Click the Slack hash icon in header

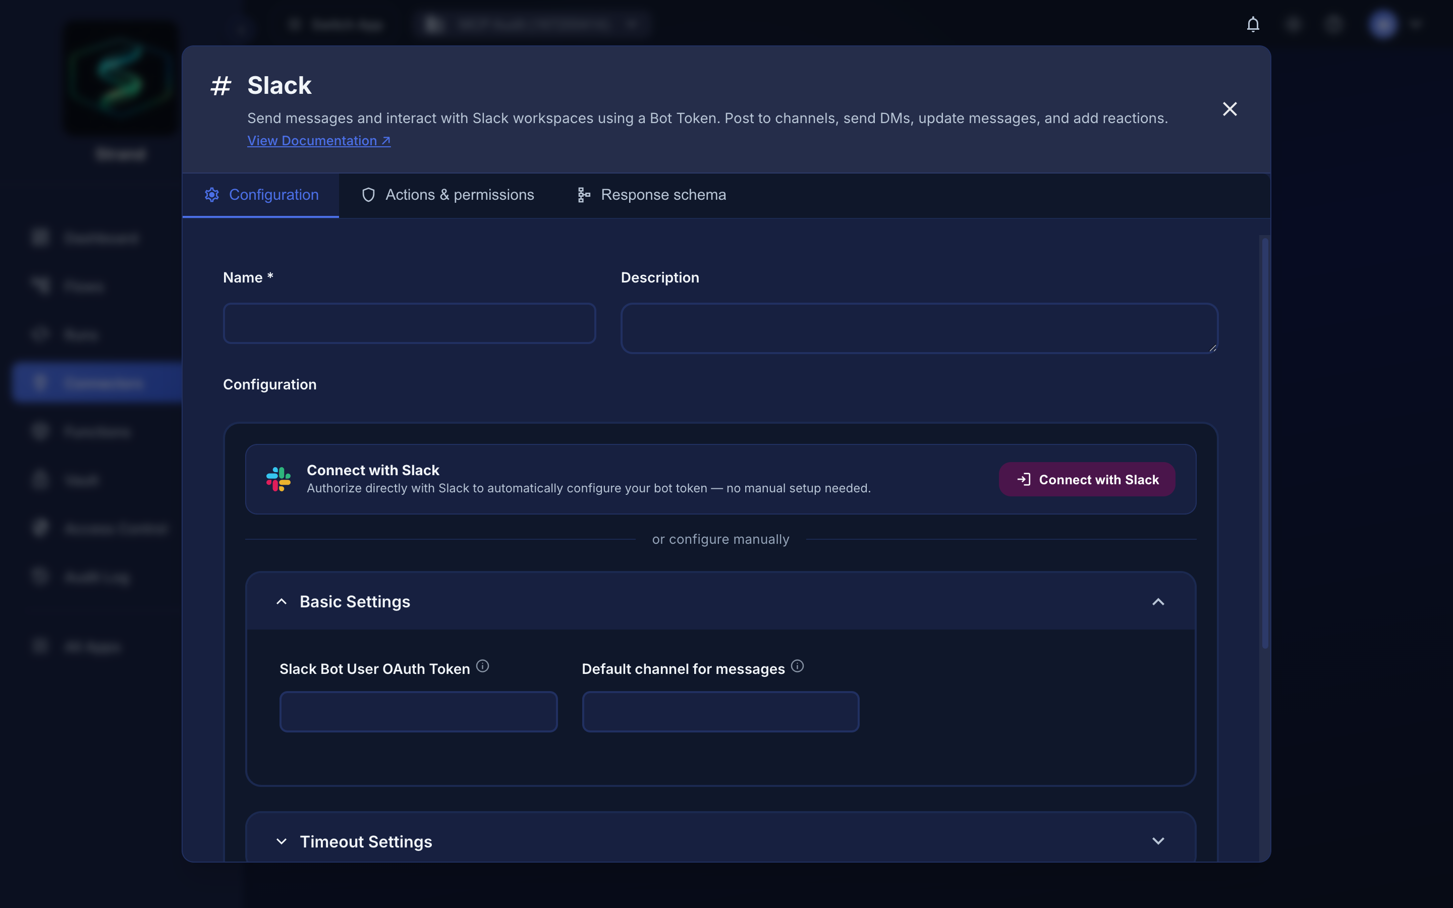coord(220,86)
